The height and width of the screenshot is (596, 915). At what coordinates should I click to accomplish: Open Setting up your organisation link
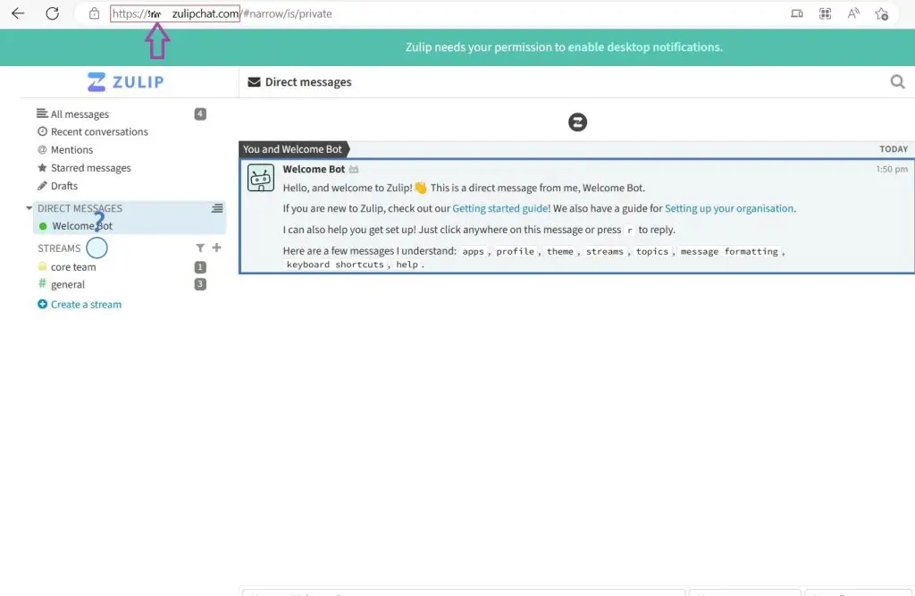coord(729,208)
